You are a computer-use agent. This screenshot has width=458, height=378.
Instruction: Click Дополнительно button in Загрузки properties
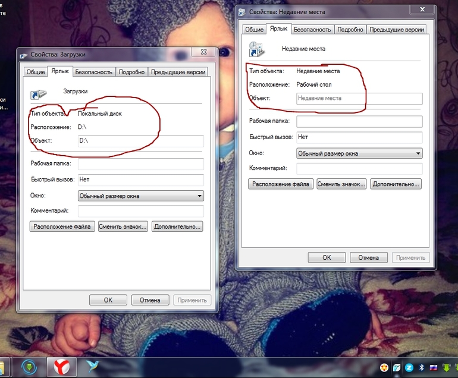point(177,226)
